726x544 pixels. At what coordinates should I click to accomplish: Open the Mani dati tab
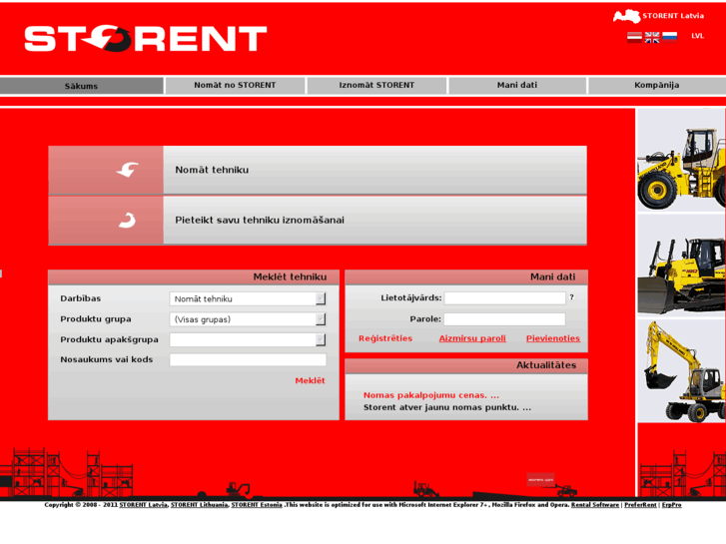(517, 85)
